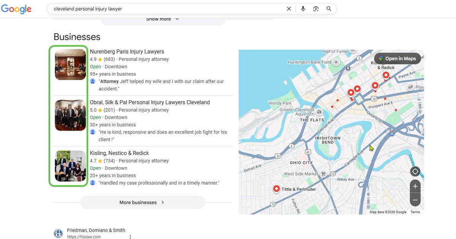456x239 pixels.
Task: Click the fdslaw.com site favicon
Action: (58, 233)
